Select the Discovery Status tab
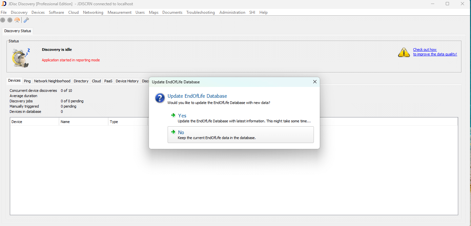471x226 pixels. [x=18, y=31]
